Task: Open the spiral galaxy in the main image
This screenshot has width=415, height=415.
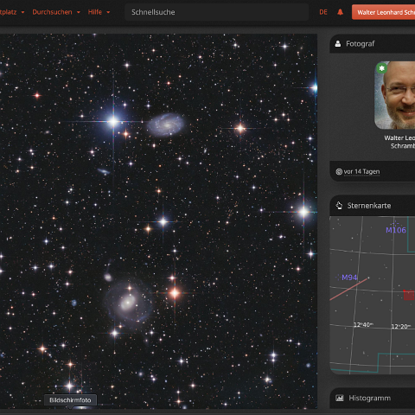Action: coord(166,124)
